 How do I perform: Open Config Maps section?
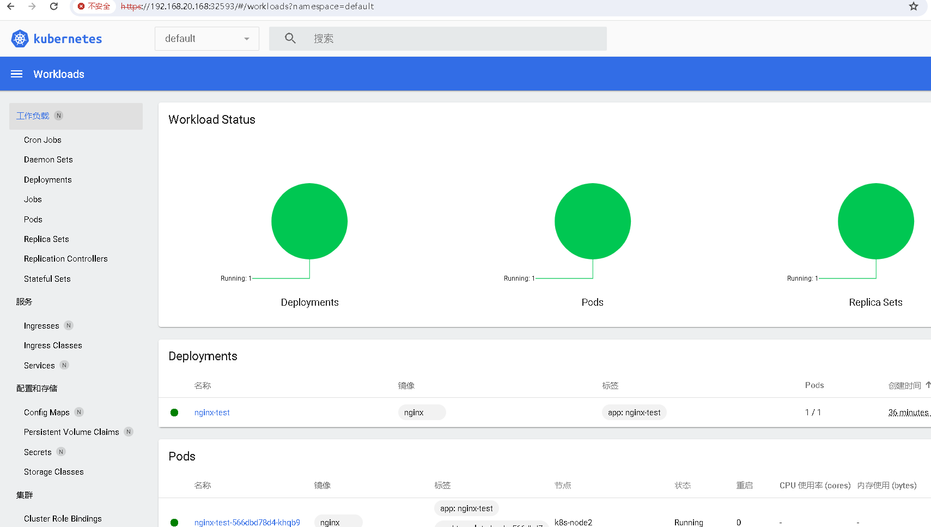(x=47, y=413)
